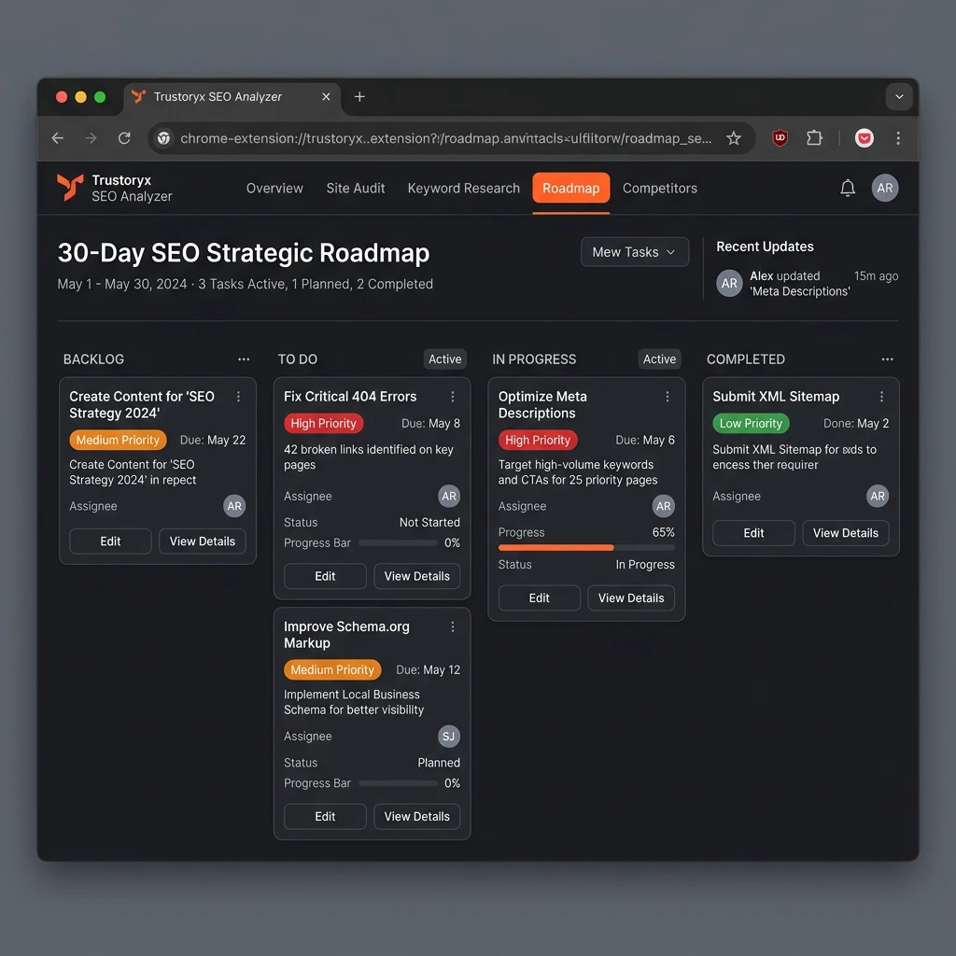Open the Mew Tasks dropdown
The width and height of the screenshot is (956, 956).
[635, 252]
